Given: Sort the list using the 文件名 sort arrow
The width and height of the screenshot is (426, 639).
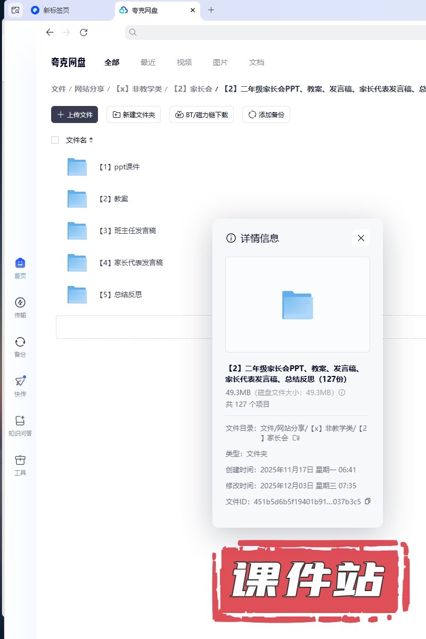Looking at the screenshot, I should pos(91,140).
